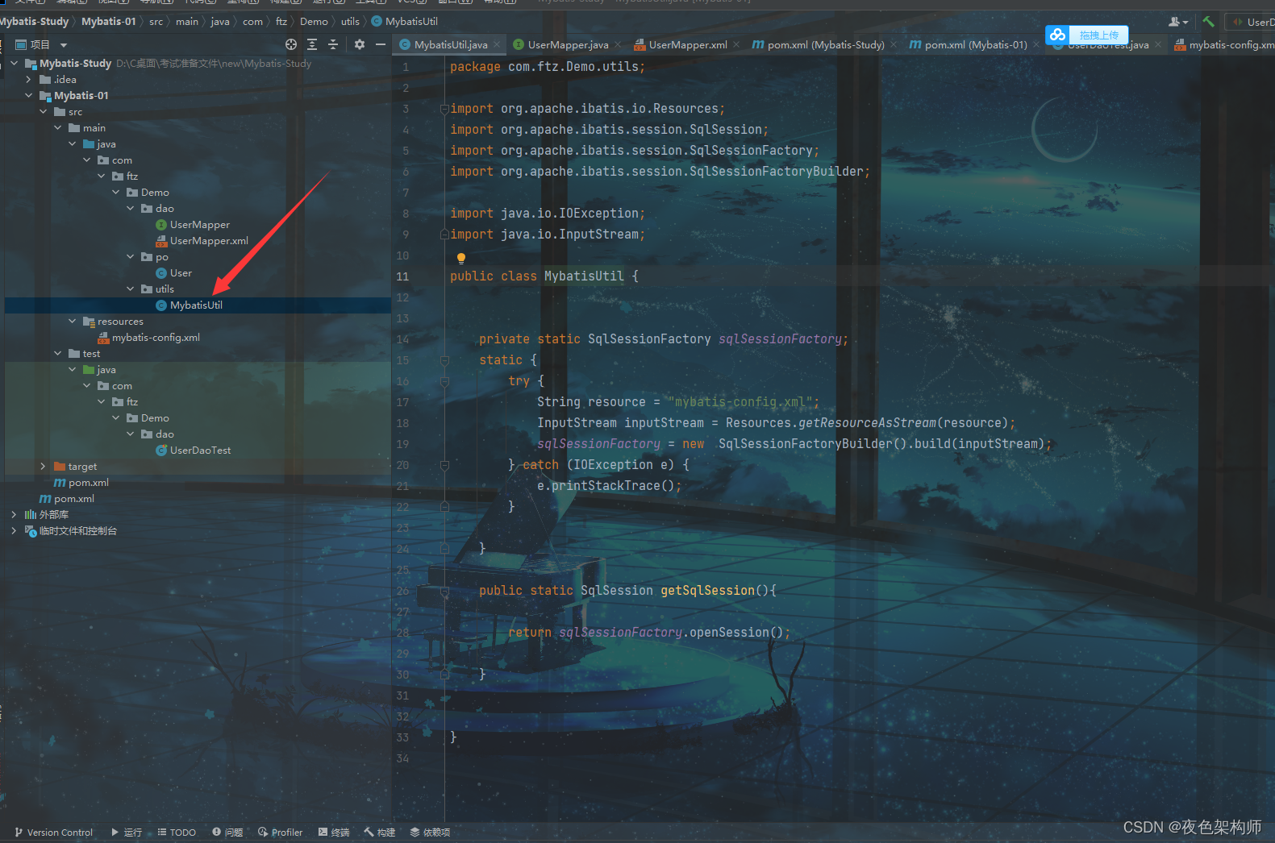Image resolution: width=1275 pixels, height=843 pixels.
Task: Click the locate/select opened file crosshair icon
Action: click(x=291, y=44)
